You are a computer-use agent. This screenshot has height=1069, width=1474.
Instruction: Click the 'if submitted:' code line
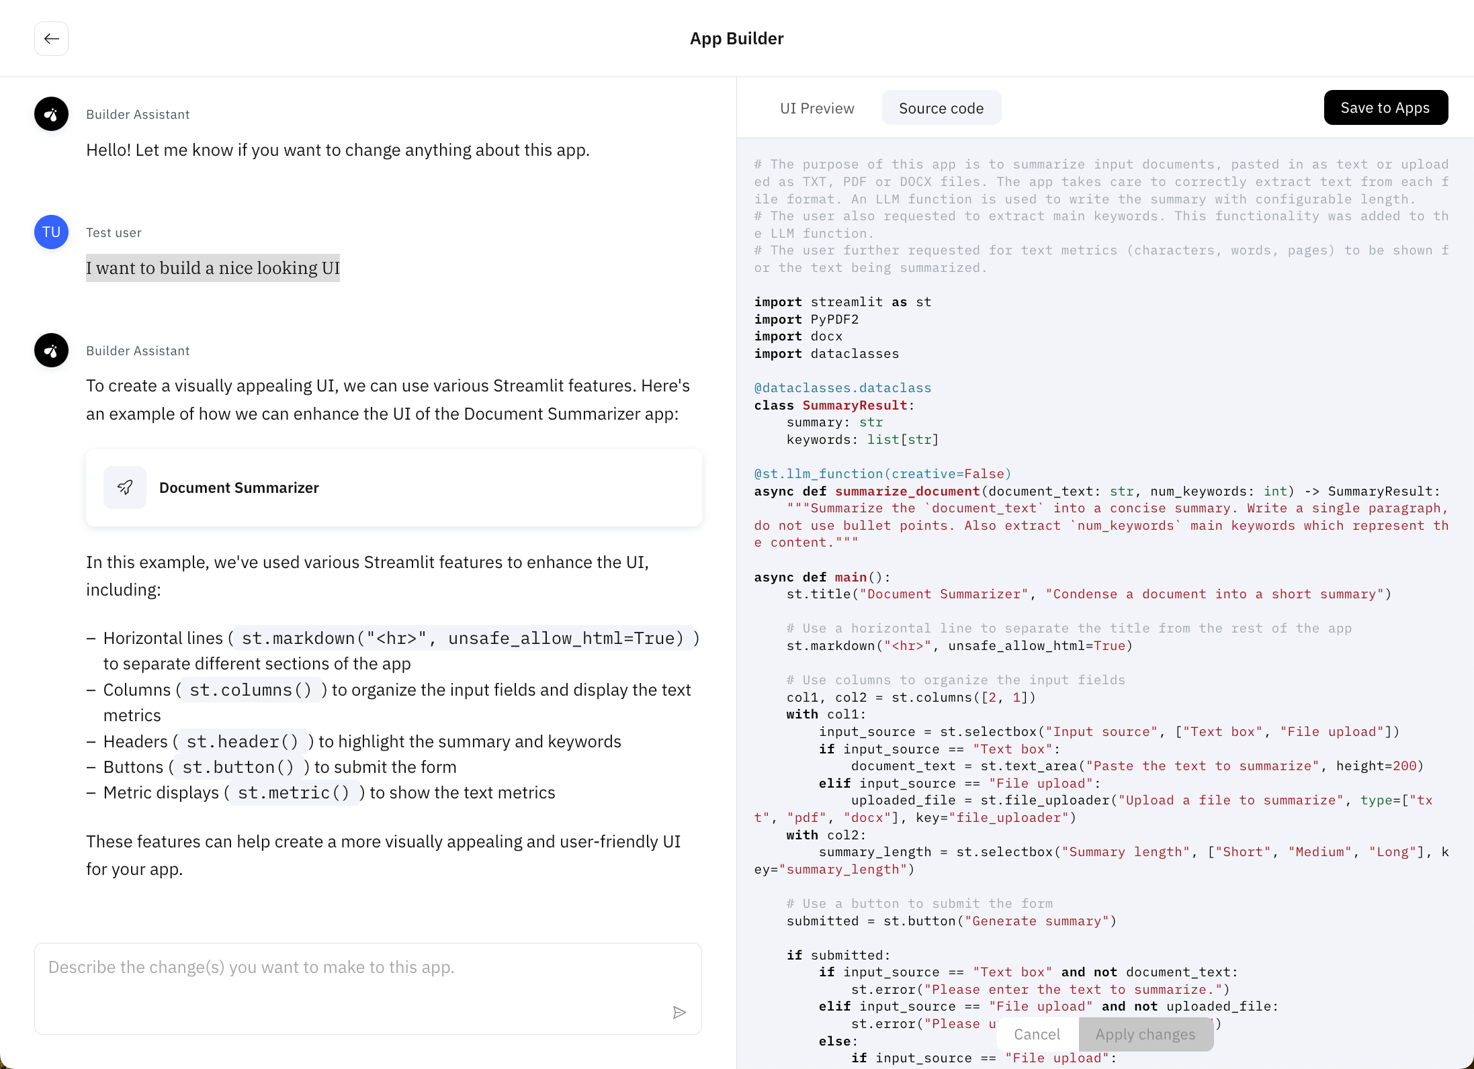click(x=838, y=956)
